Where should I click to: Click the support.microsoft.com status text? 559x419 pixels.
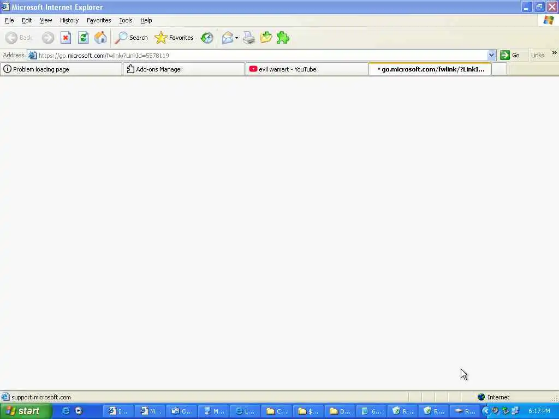point(41,397)
